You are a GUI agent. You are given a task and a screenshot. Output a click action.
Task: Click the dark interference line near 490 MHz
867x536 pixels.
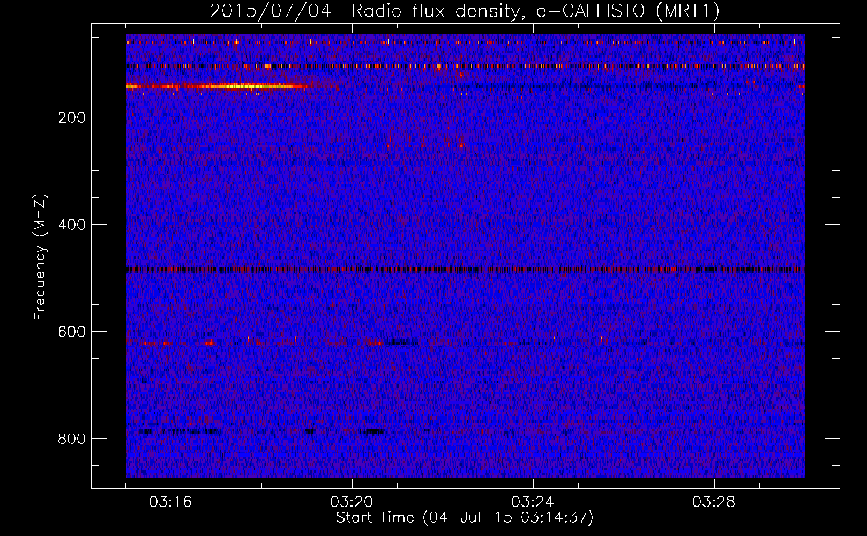click(x=465, y=270)
